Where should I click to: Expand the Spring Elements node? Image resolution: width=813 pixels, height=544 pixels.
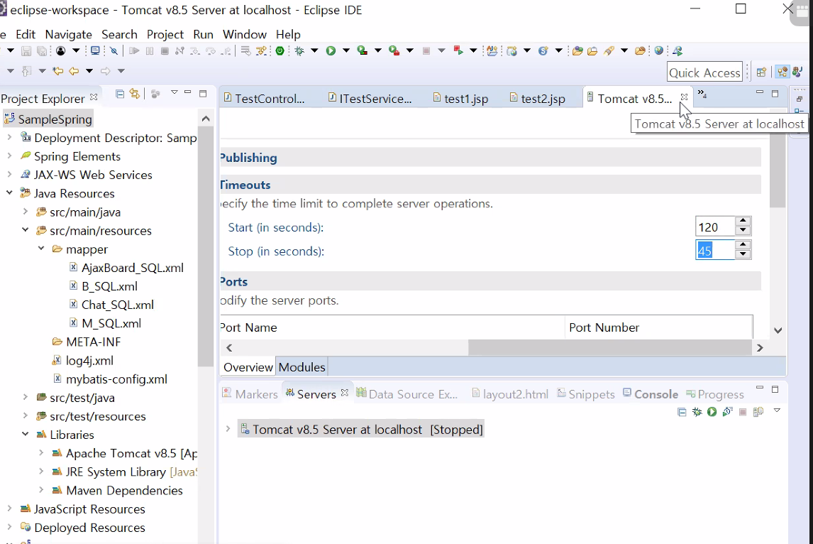pyautogui.click(x=9, y=156)
